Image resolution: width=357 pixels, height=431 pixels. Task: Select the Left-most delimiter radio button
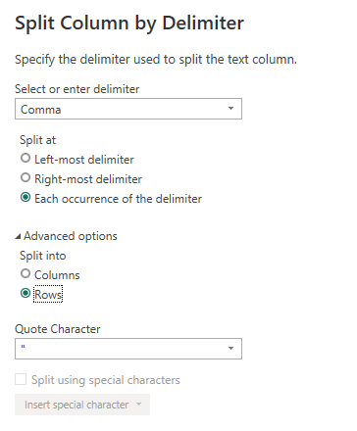(25, 159)
